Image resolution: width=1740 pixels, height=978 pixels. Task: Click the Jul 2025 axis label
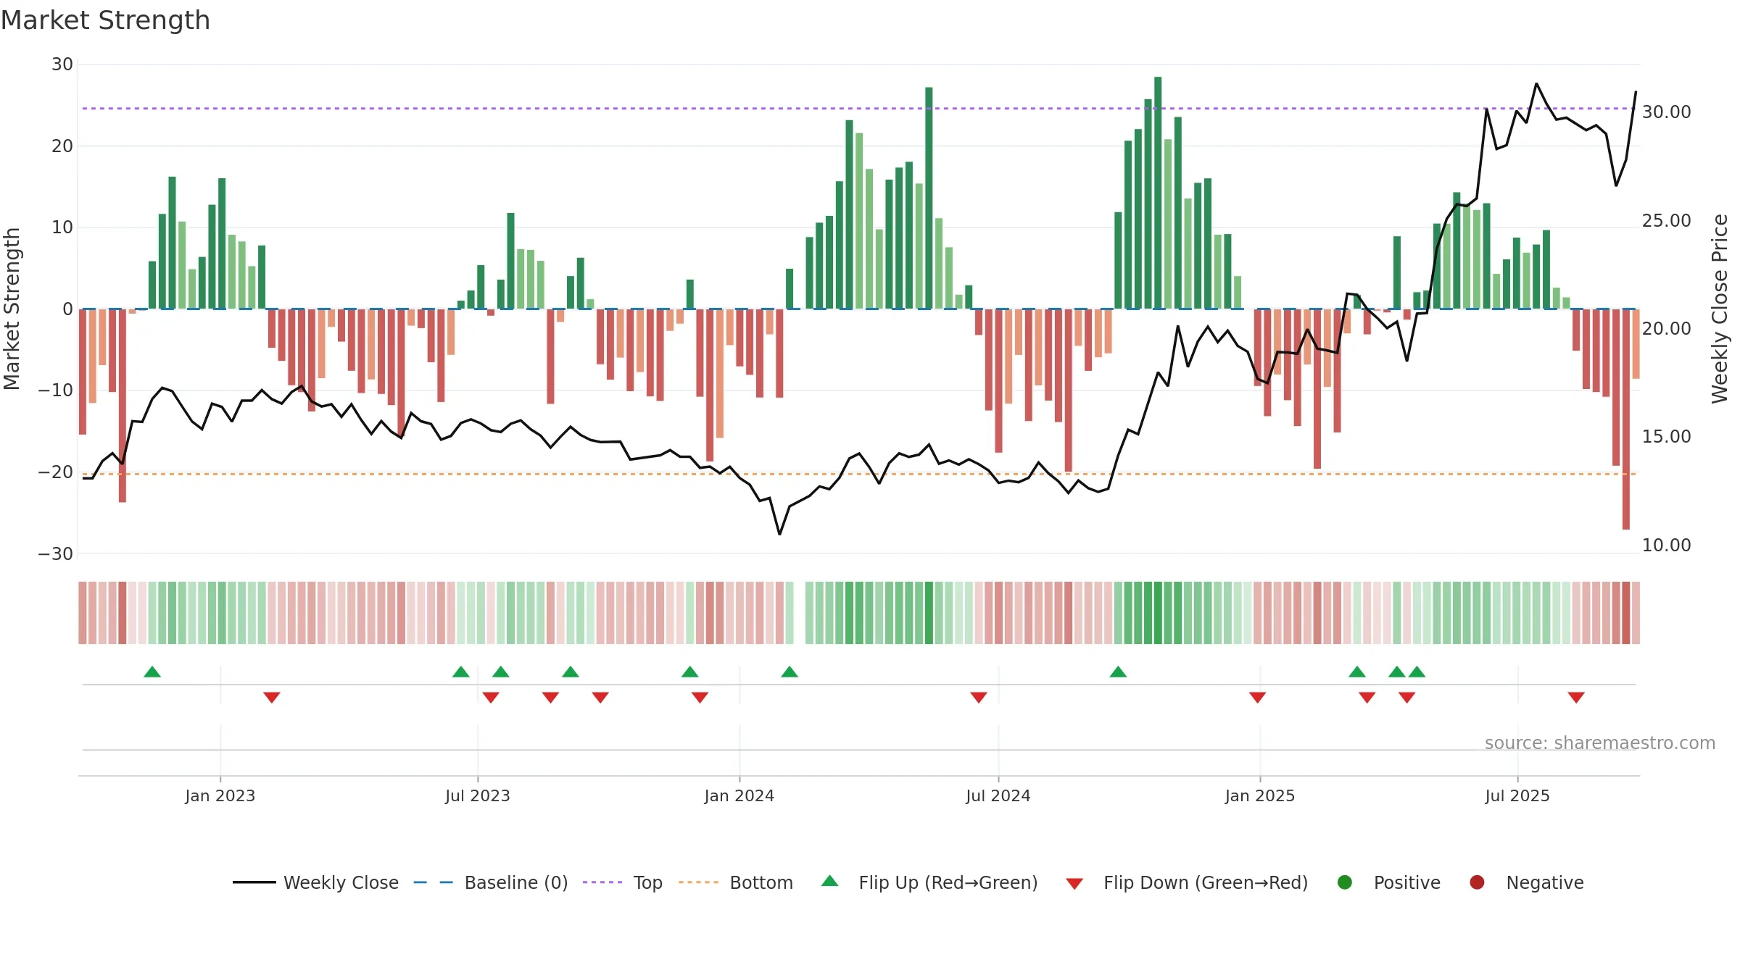(x=1517, y=795)
